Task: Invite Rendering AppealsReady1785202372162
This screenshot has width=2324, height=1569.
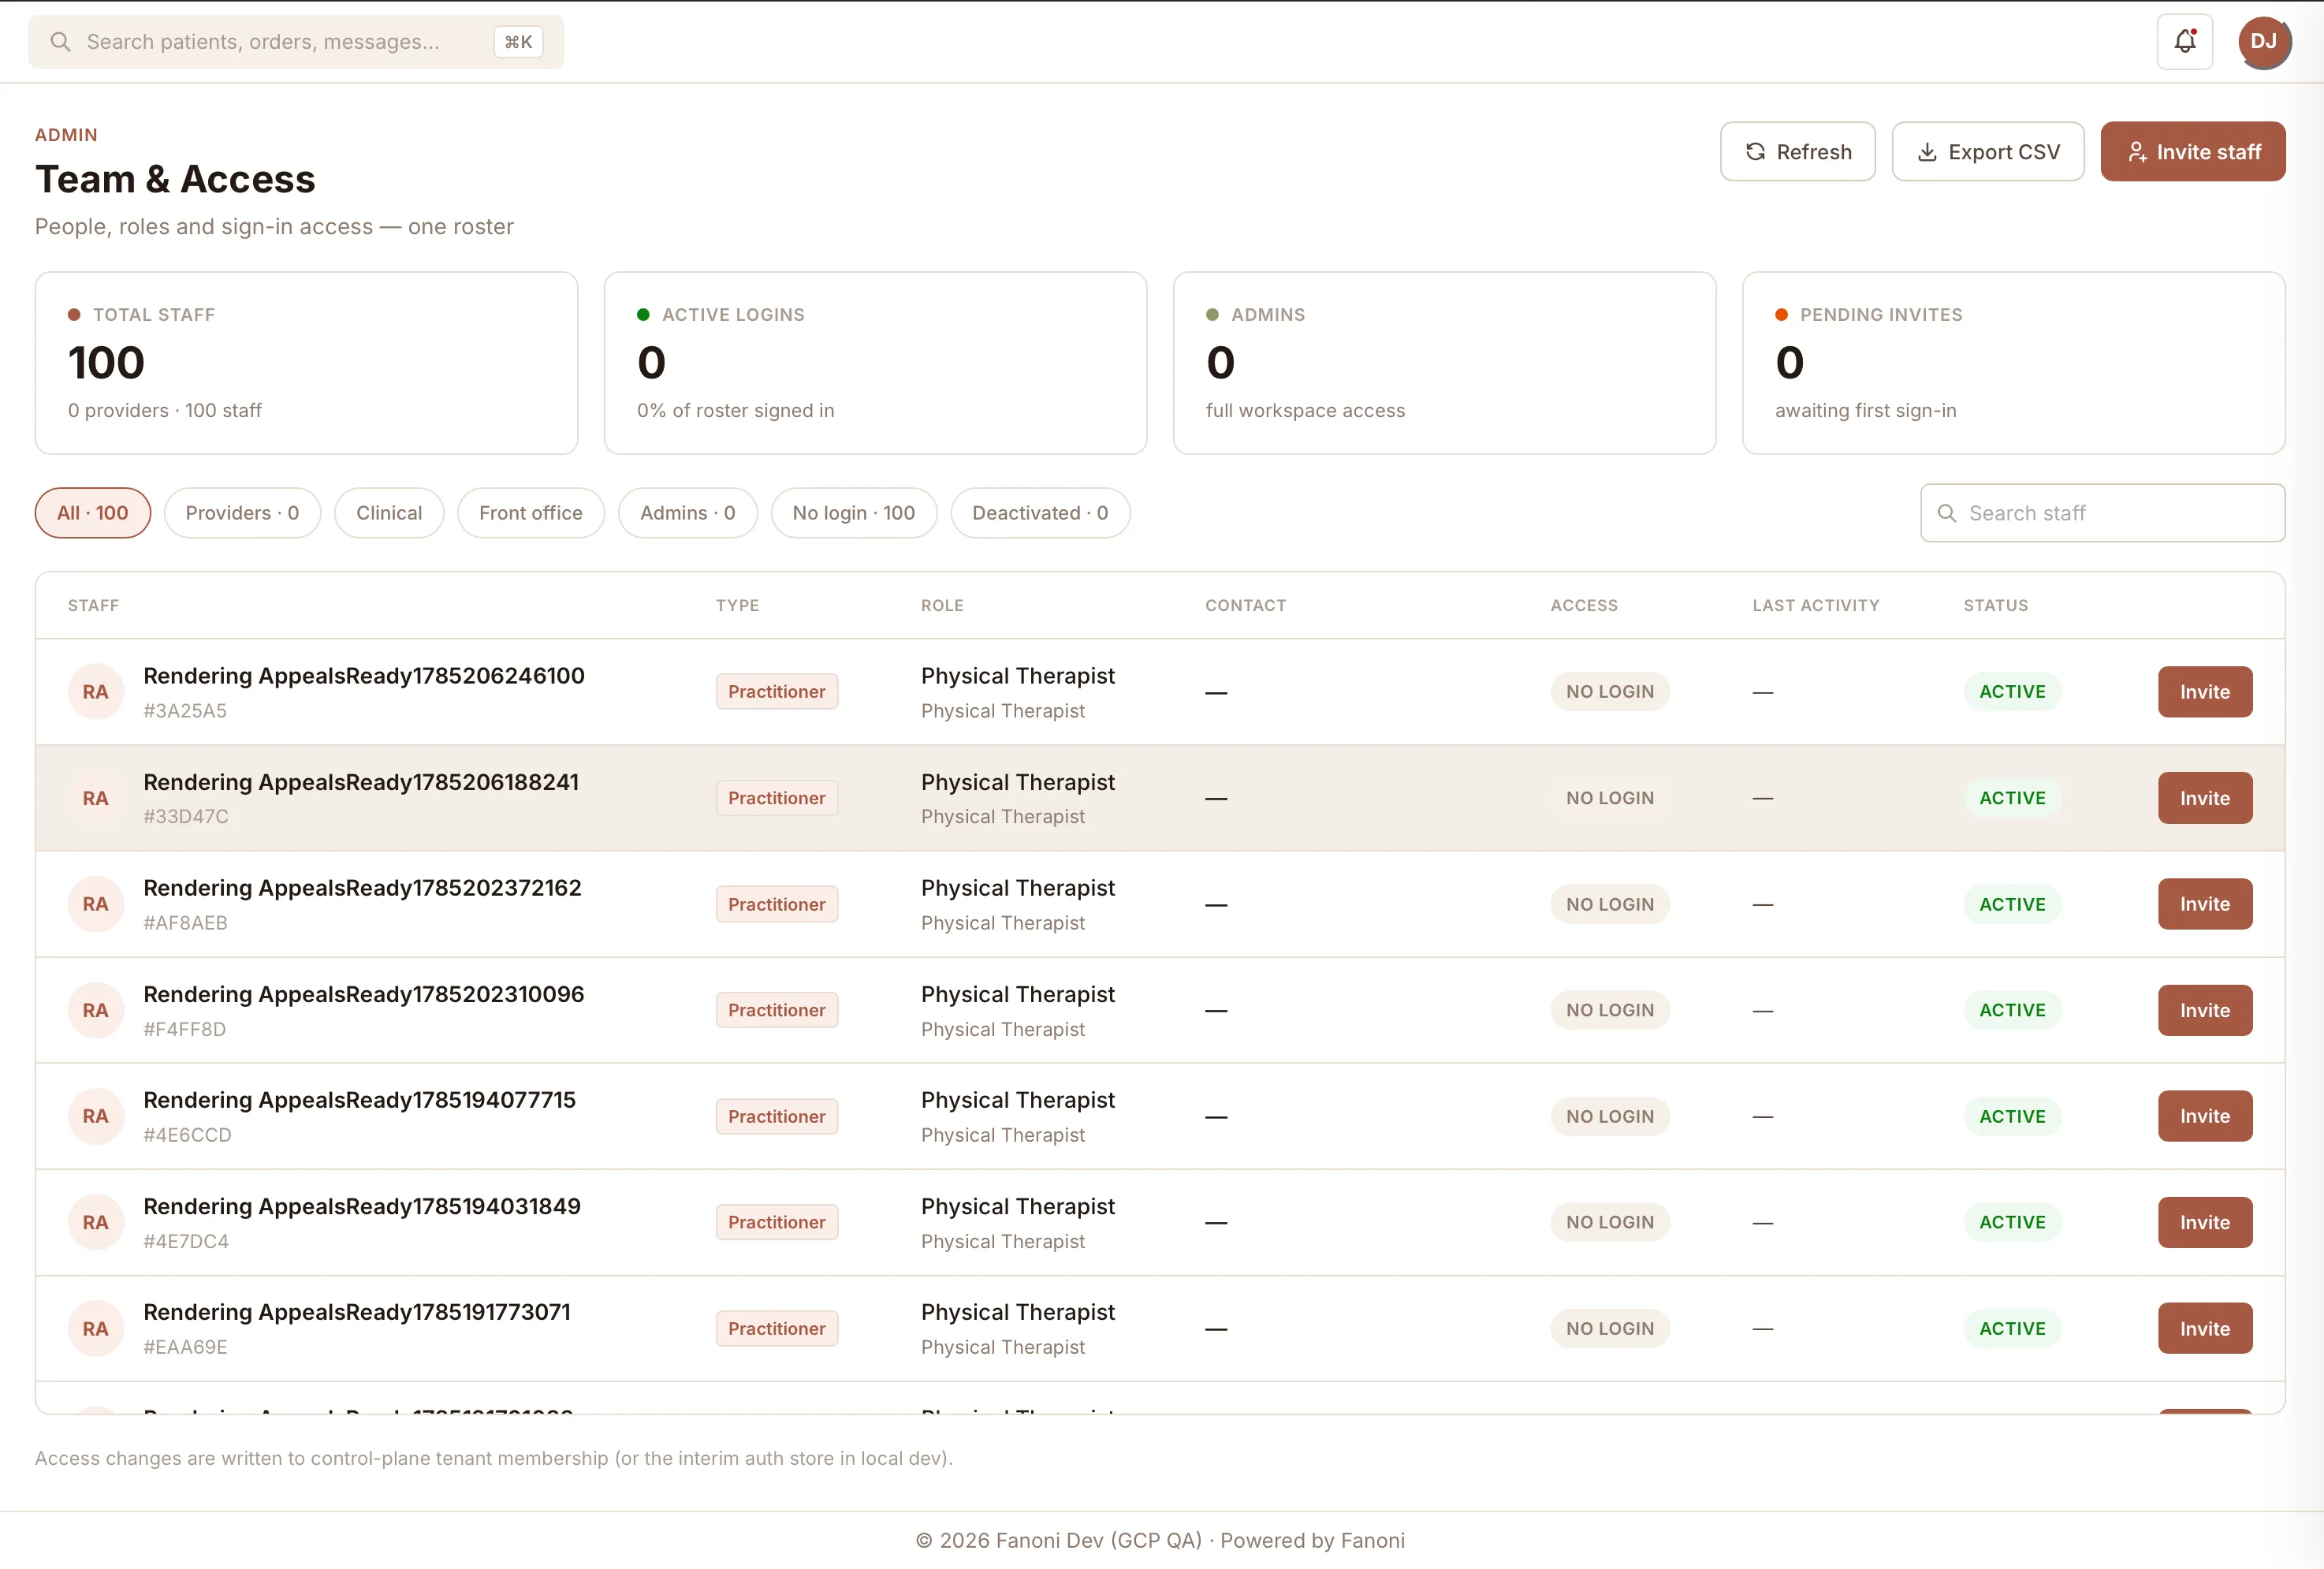Action: pyautogui.click(x=2204, y=904)
